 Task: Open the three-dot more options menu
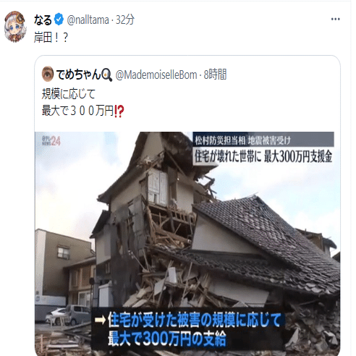click(335, 20)
